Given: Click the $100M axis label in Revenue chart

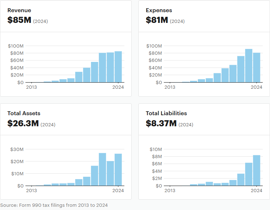Looking at the screenshot, I should [x=16, y=46].
